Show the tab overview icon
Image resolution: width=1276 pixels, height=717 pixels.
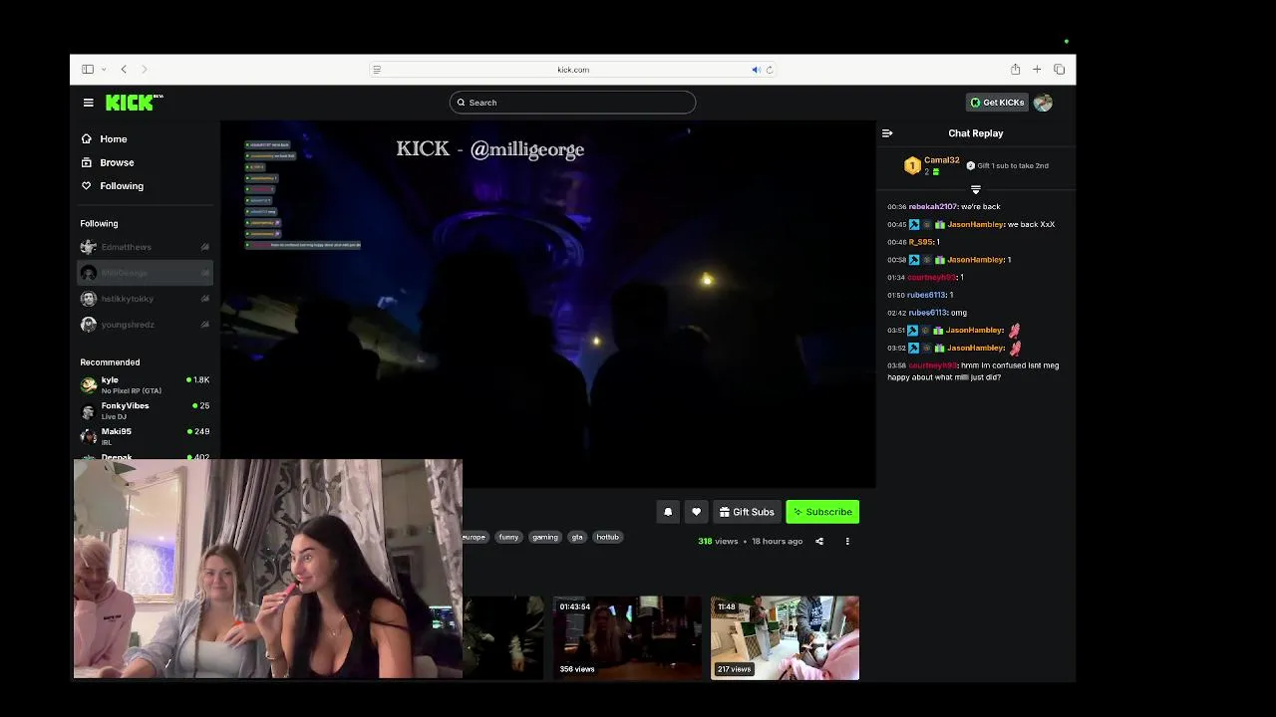click(x=1059, y=70)
